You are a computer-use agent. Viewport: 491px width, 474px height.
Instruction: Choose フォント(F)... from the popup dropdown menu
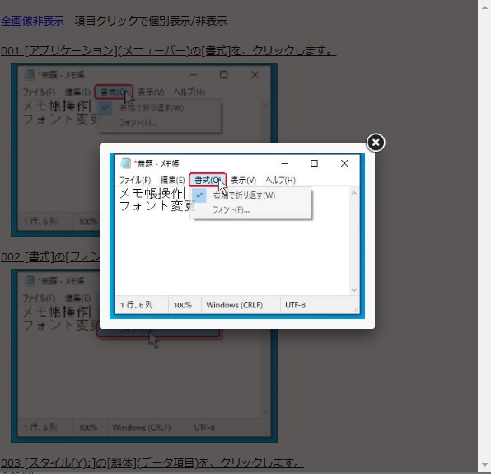point(231,209)
